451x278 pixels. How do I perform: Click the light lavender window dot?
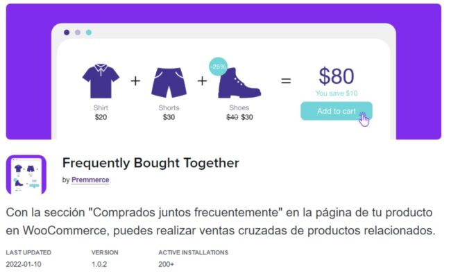(x=78, y=33)
